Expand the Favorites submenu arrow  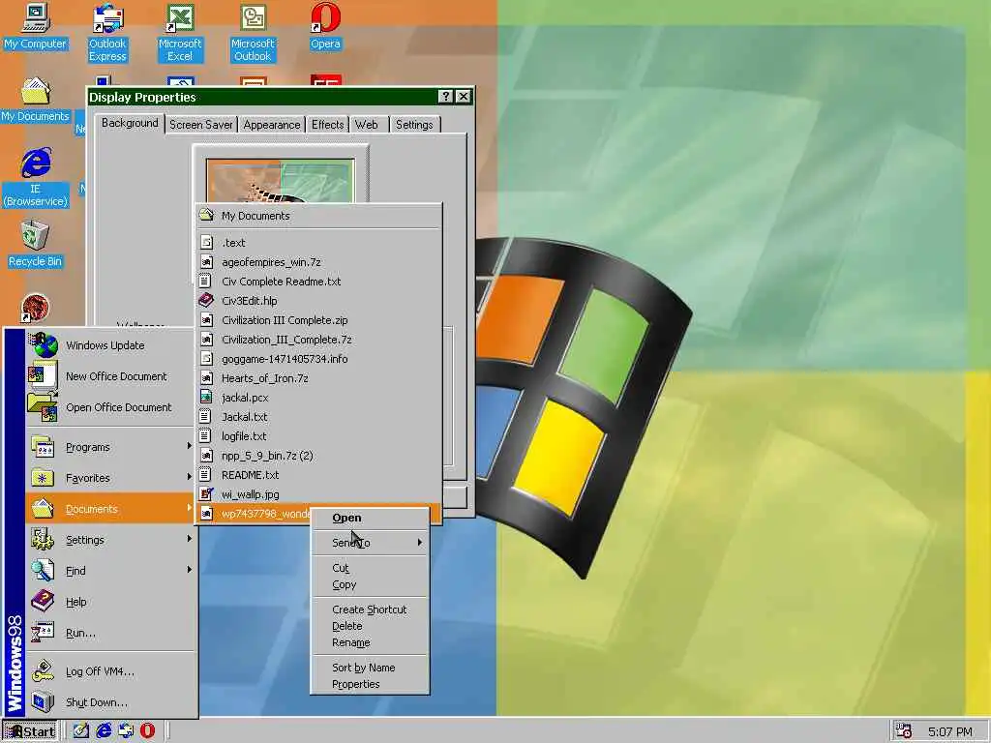tap(189, 477)
